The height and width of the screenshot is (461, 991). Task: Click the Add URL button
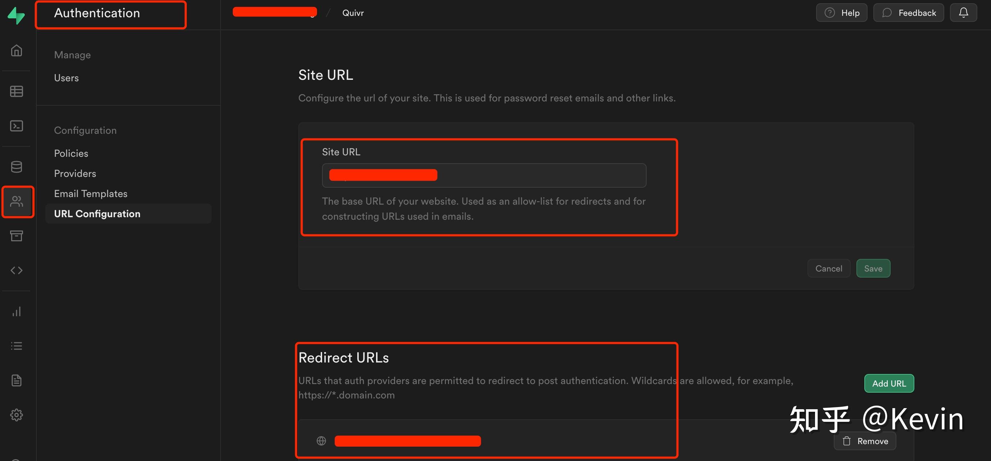(889, 383)
